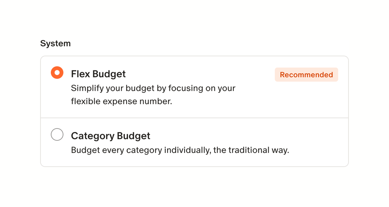Click the Flex Budget description text
The height and width of the screenshot is (207, 389).
[x=153, y=94]
